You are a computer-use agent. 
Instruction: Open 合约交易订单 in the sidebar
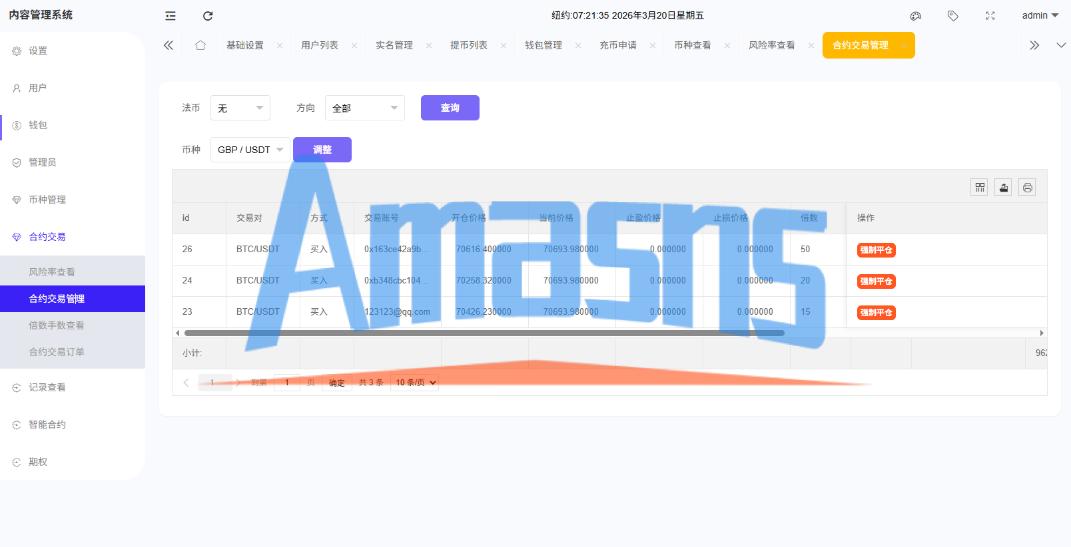[x=73, y=352]
